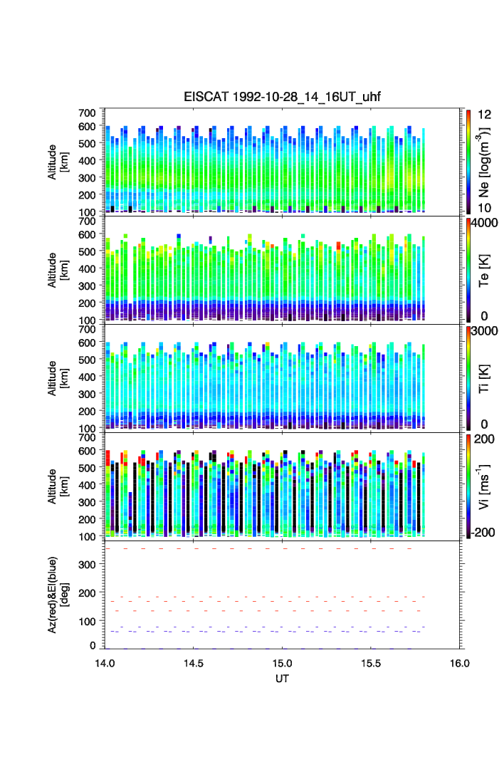
Task: Click the 4000 value on Te colorbar
Action: 485,223
